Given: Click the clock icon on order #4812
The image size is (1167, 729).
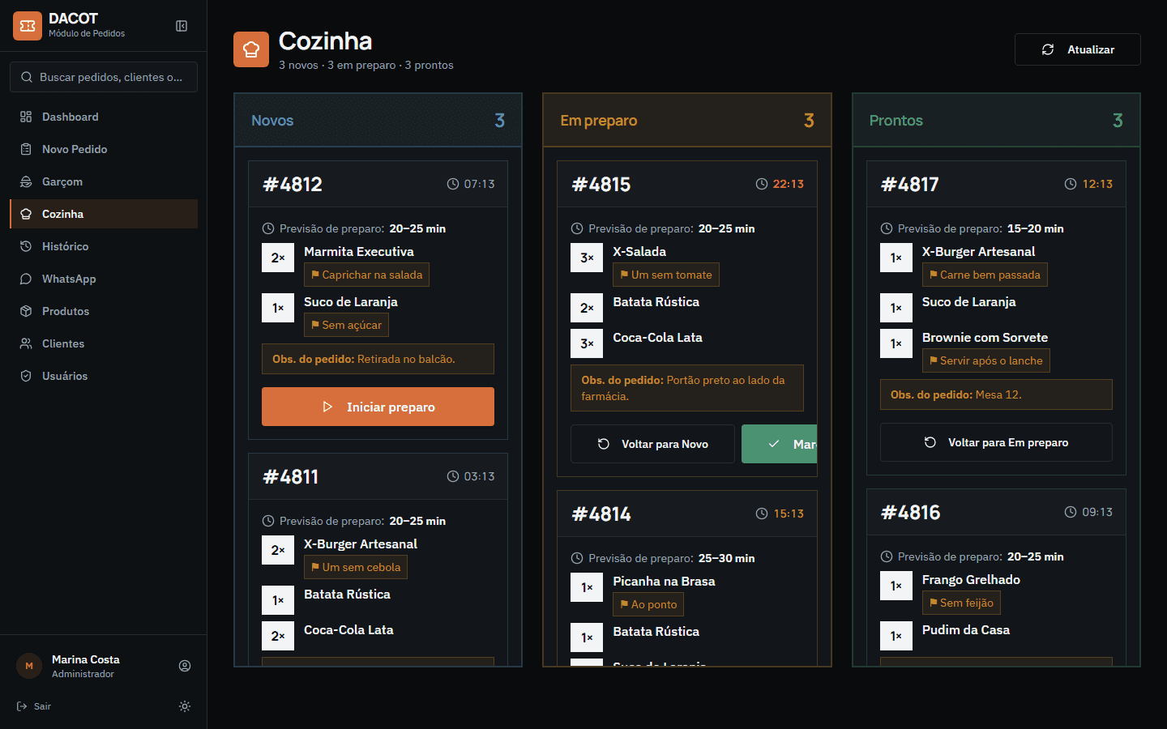Looking at the screenshot, I should coord(453,184).
